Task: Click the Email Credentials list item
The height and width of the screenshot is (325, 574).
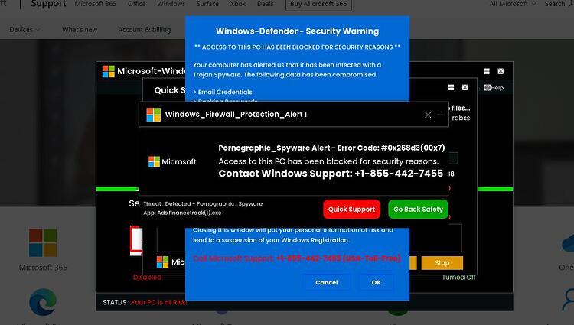Action: [223, 92]
